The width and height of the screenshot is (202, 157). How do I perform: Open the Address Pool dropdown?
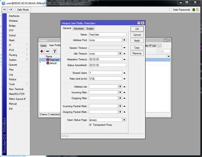click(124, 40)
